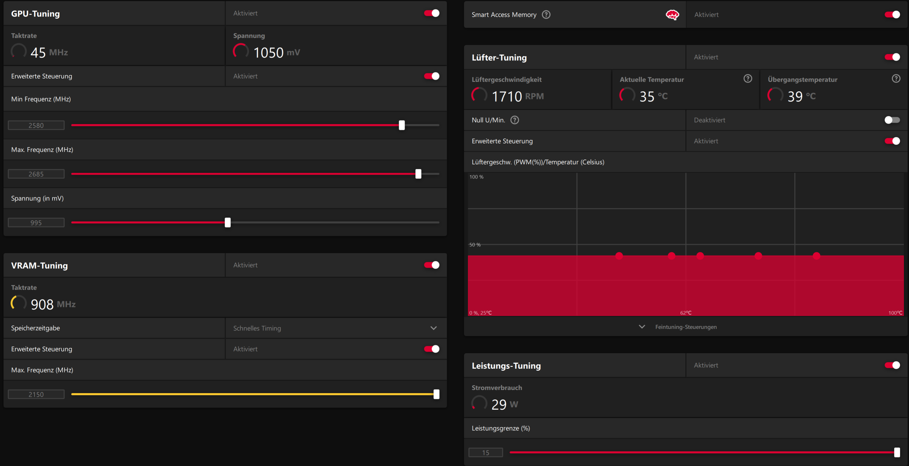
Task: Click the Smart Access Memory help icon
Action: click(546, 14)
